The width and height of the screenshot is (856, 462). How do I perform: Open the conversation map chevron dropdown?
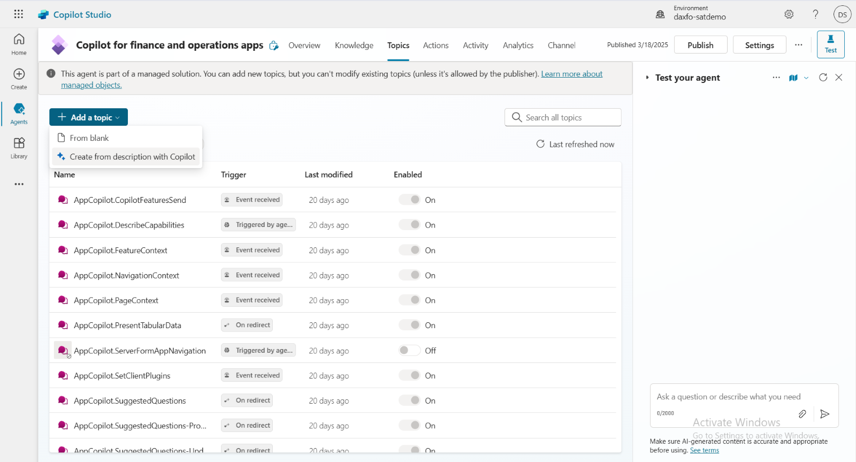[x=806, y=78]
